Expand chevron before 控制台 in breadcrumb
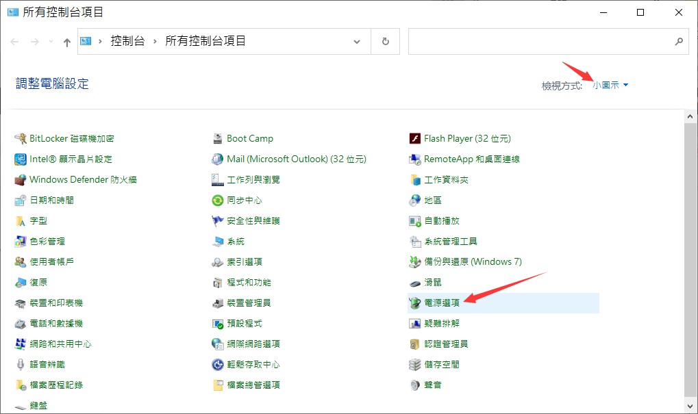The height and width of the screenshot is (414, 698). tap(100, 41)
